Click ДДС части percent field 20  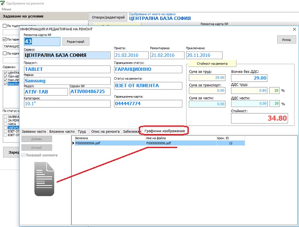click(x=274, y=104)
